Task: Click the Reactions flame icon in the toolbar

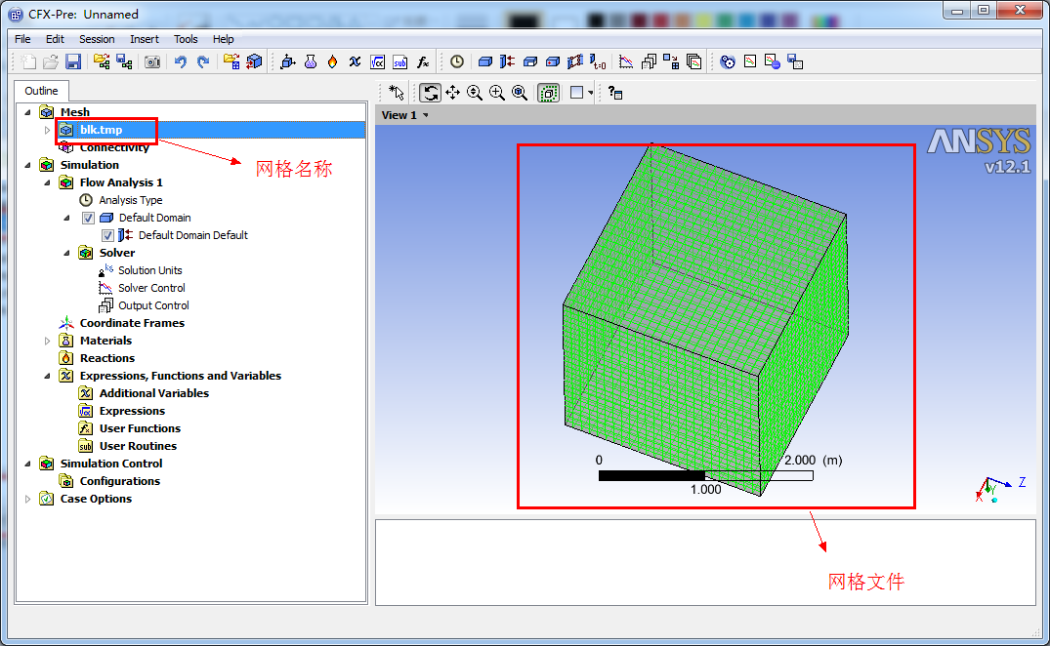Action: pos(332,61)
